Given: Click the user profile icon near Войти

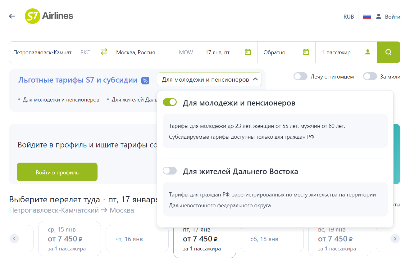Looking at the screenshot, I should [378, 16].
